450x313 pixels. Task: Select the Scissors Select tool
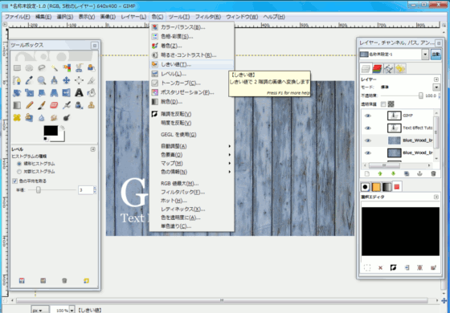click(79, 68)
